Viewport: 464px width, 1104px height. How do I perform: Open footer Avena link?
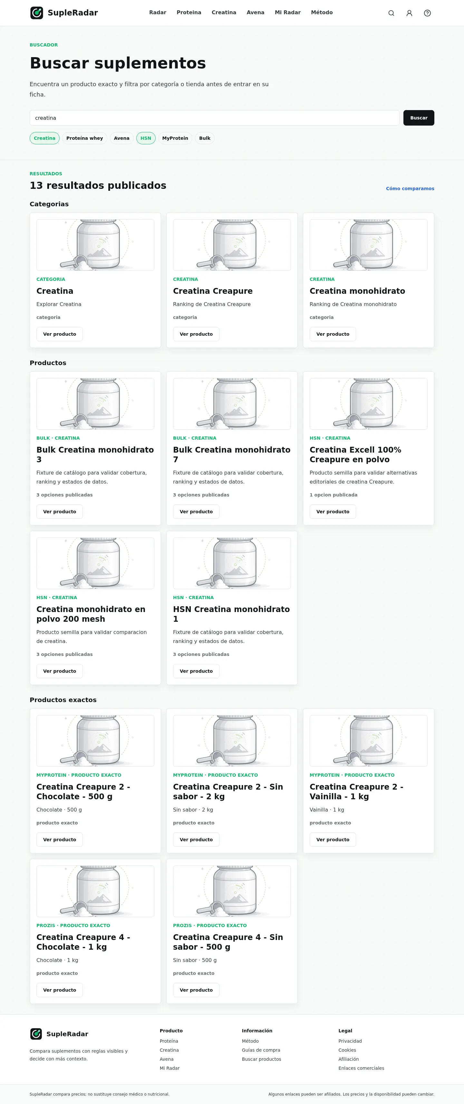pyautogui.click(x=167, y=1059)
